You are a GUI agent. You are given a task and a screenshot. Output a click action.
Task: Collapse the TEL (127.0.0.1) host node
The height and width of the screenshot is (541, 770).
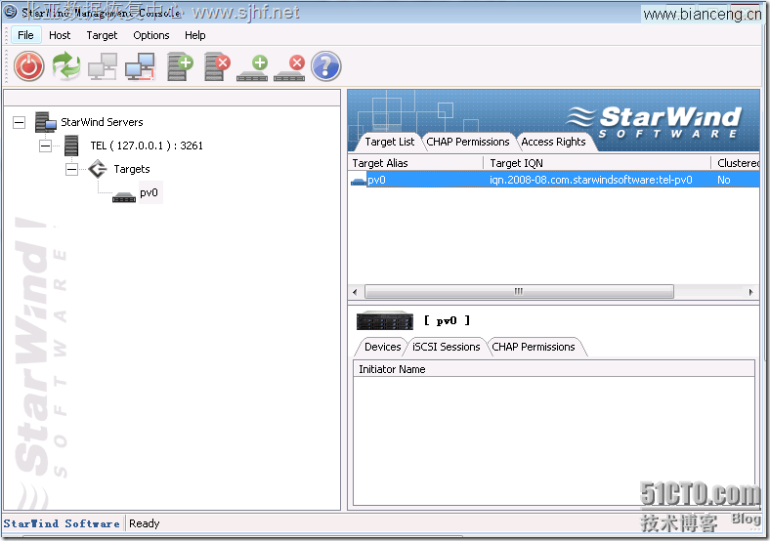pos(45,146)
